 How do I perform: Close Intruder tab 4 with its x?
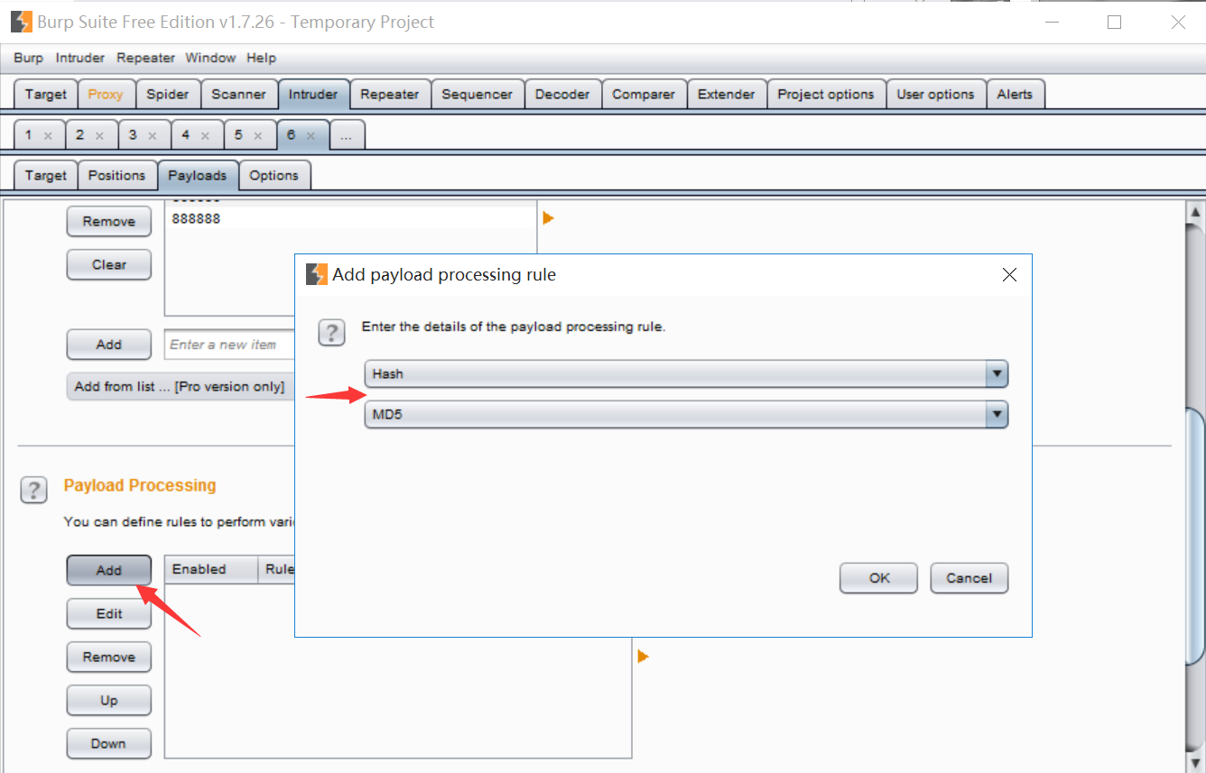(205, 135)
